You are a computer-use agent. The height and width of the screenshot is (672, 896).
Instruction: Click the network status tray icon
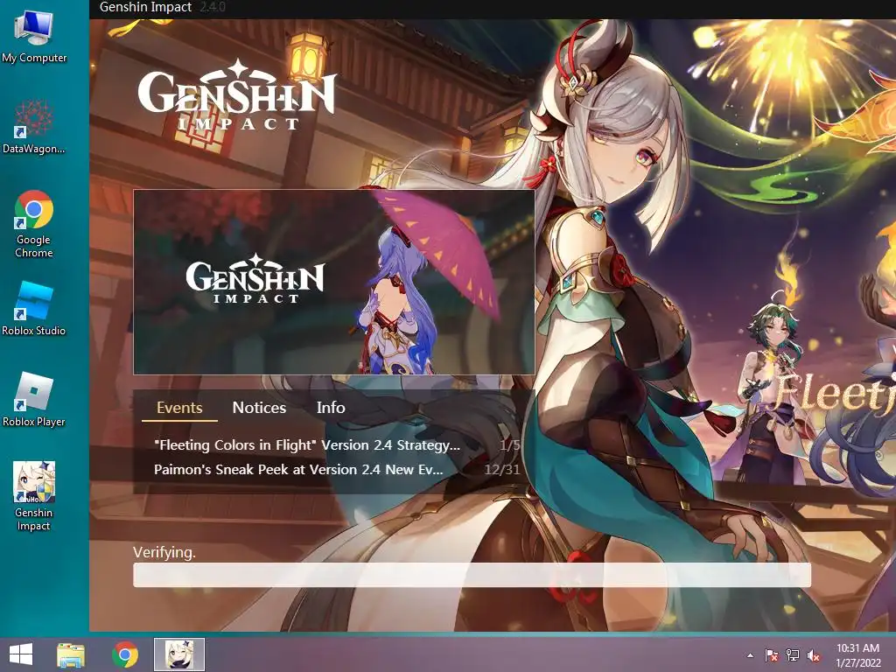click(x=793, y=655)
